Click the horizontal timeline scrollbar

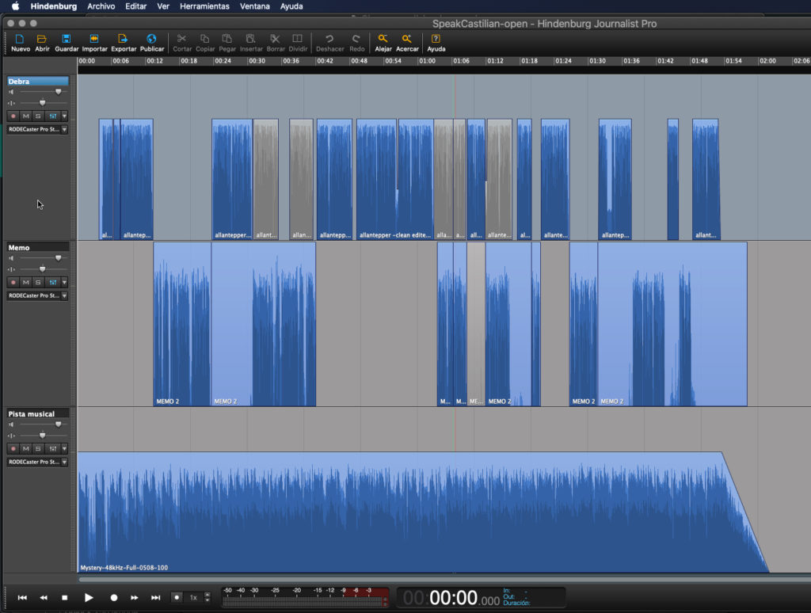pyautogui.click(x=444, y=580)
